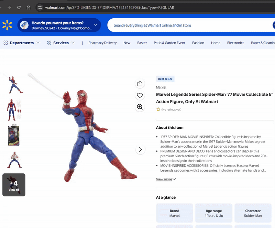Select fourth thumbnail of crouching pose
Screen dimensions: 275x228
[14, 160]
